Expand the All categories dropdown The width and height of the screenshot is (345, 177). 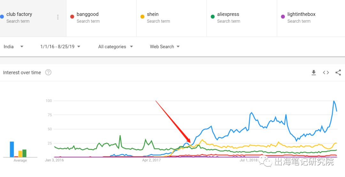coord(115,47)
